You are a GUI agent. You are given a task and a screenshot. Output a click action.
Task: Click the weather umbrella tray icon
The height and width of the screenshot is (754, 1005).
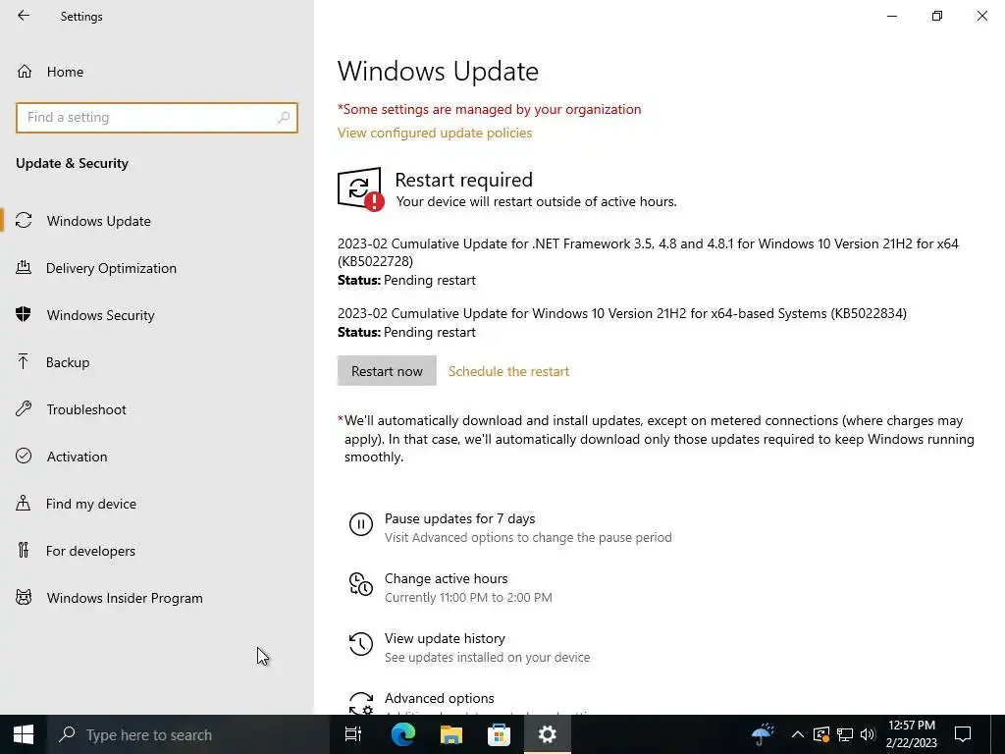763,734
